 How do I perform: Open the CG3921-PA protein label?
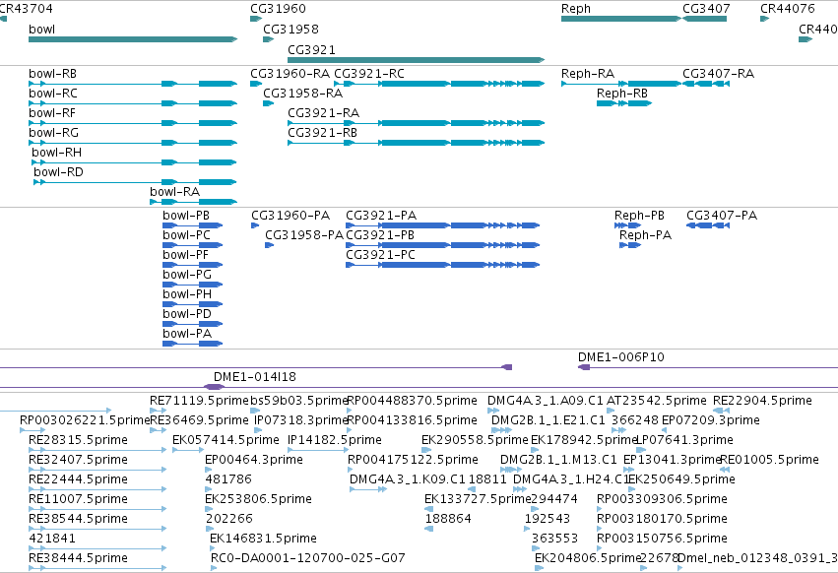[x=381, y=216]
